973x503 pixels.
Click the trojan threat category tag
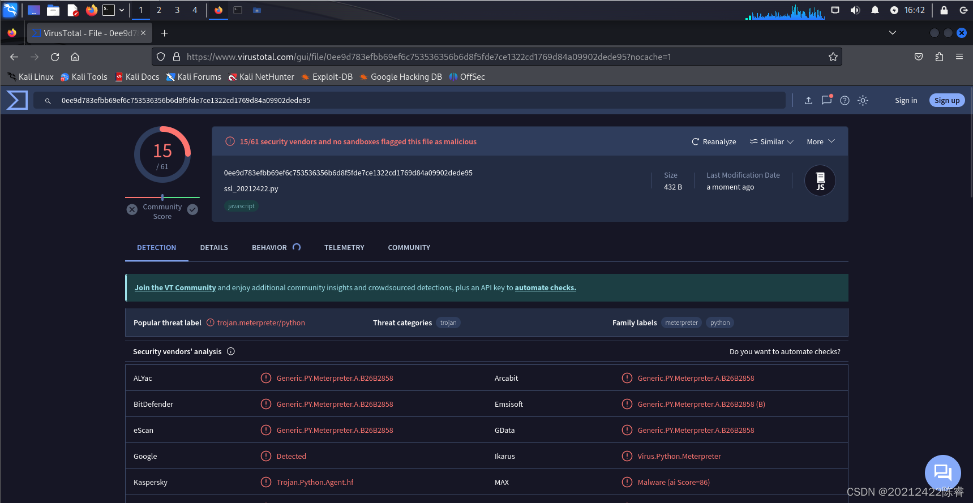pyautogui.click(x=448, y=323)
